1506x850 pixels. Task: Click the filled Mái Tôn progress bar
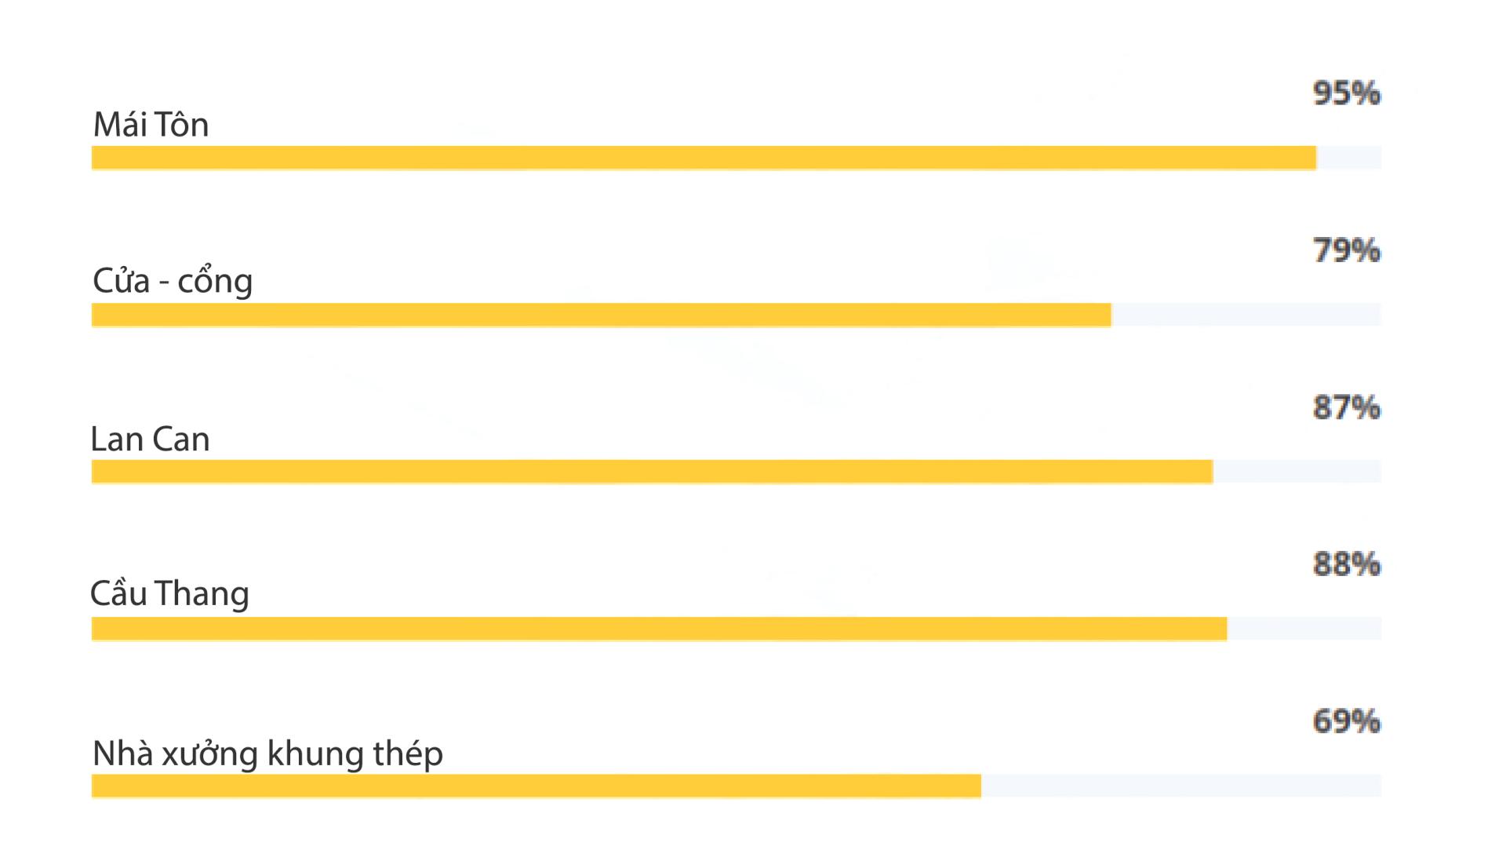tap(704, 158)
